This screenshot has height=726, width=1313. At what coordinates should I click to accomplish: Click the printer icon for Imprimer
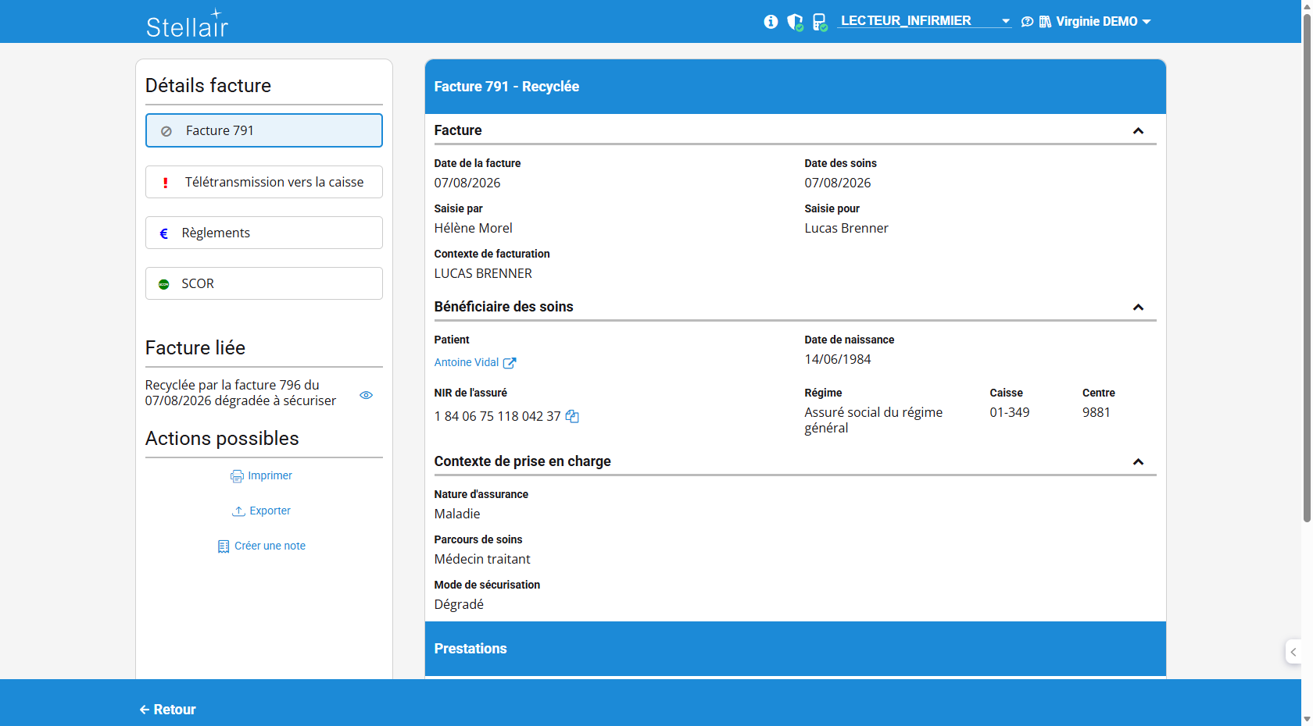coord(237,476)
